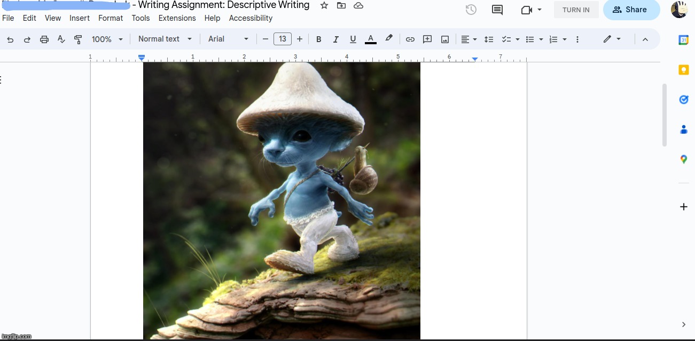
Task: Open Google Calendar side panel icon
Action: pos(683,40)
